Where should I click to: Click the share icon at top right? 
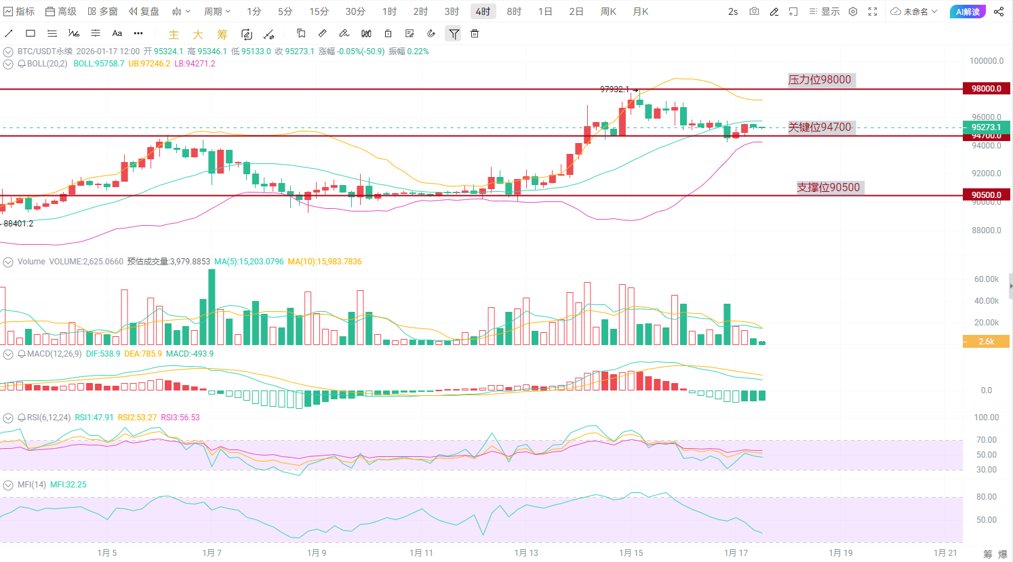click(x=999, y=12)
